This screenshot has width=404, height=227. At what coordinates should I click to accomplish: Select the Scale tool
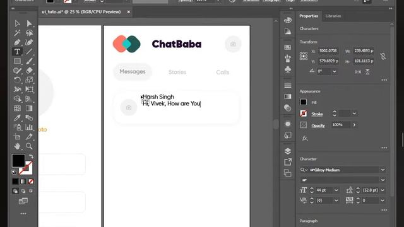pyautogui.click(x=29, y=80)
